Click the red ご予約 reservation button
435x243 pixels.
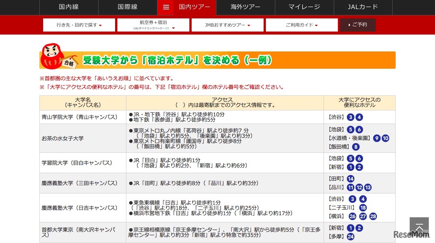[x=357, y=25]
